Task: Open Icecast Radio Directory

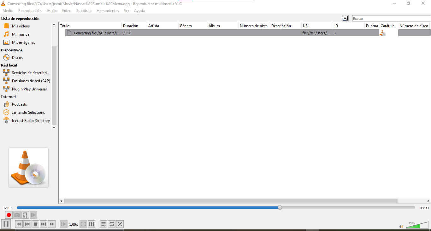Action: 31,121
